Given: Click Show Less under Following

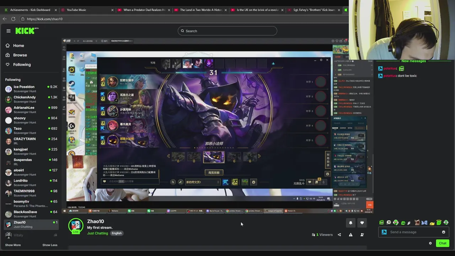Looking at the screenshot, I should tap(50, 245).
